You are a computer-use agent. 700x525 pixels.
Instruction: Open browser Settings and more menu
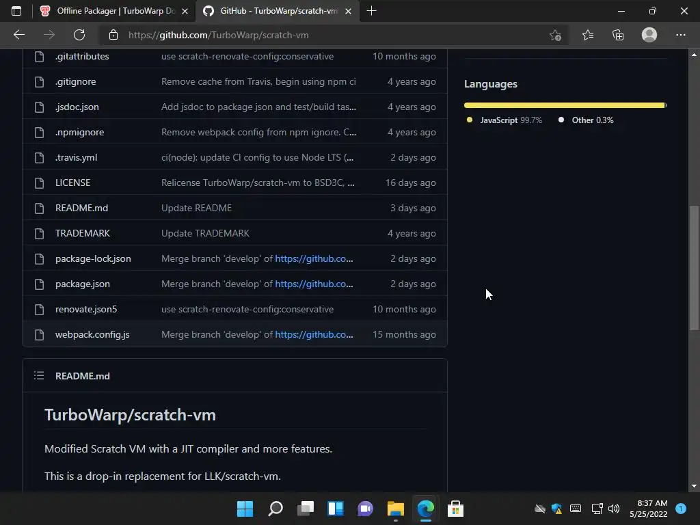[x=680, y=35]
